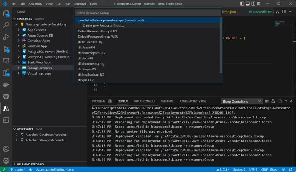
Task: Open the Extensions view
Action: pos(6,73)
